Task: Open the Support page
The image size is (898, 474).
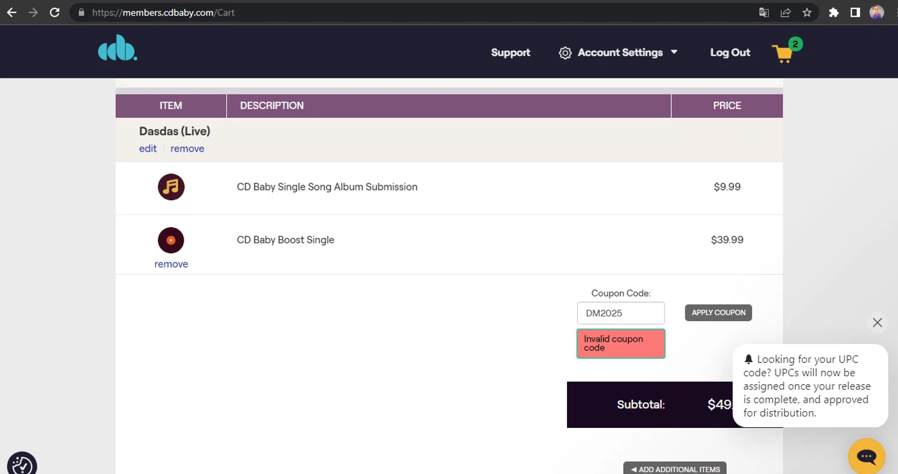Action: (511, 53)
